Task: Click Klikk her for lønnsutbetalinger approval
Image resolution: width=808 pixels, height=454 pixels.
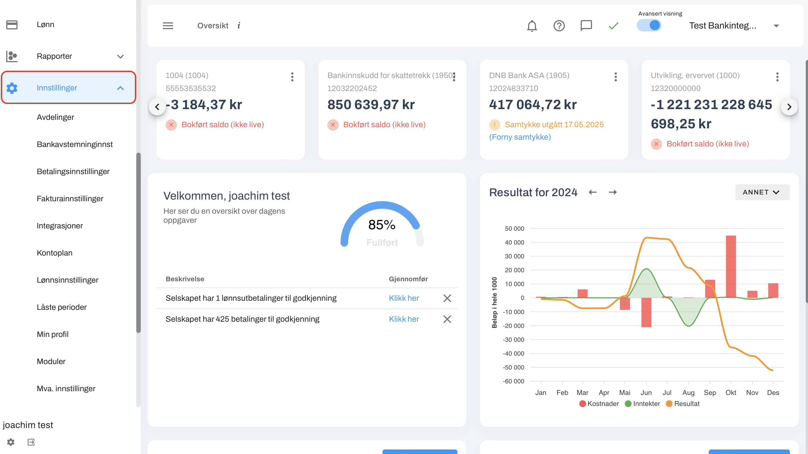Action: tap(404, 298)
